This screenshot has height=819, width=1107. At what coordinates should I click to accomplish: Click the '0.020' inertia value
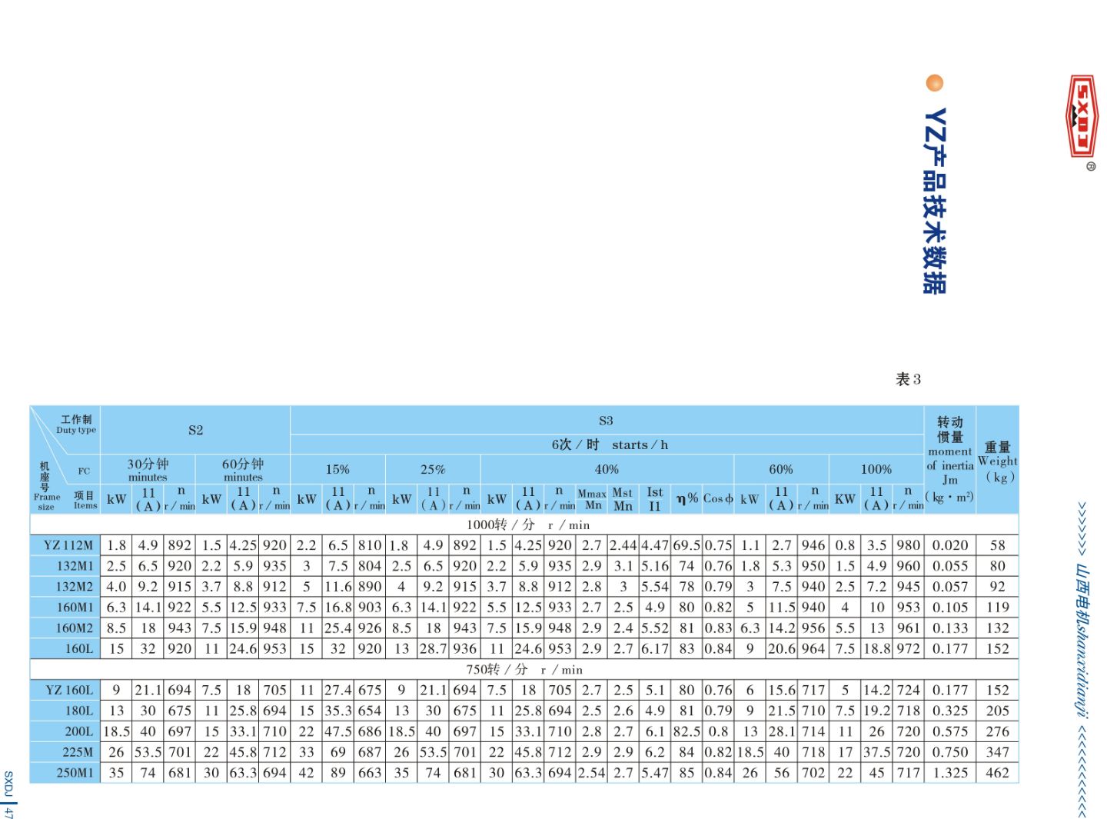pyautogui.click(x=950, y=545)
